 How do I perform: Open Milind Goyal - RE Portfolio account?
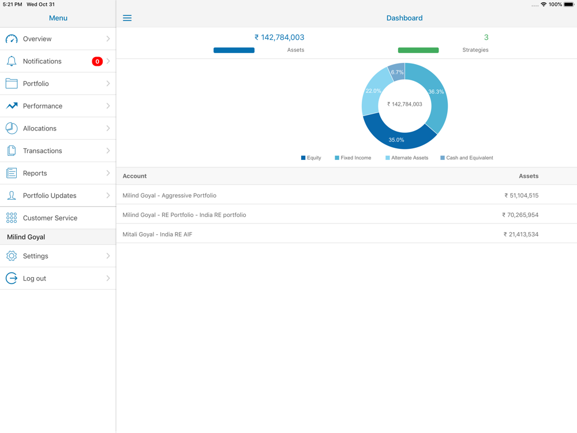click(346, 215)
